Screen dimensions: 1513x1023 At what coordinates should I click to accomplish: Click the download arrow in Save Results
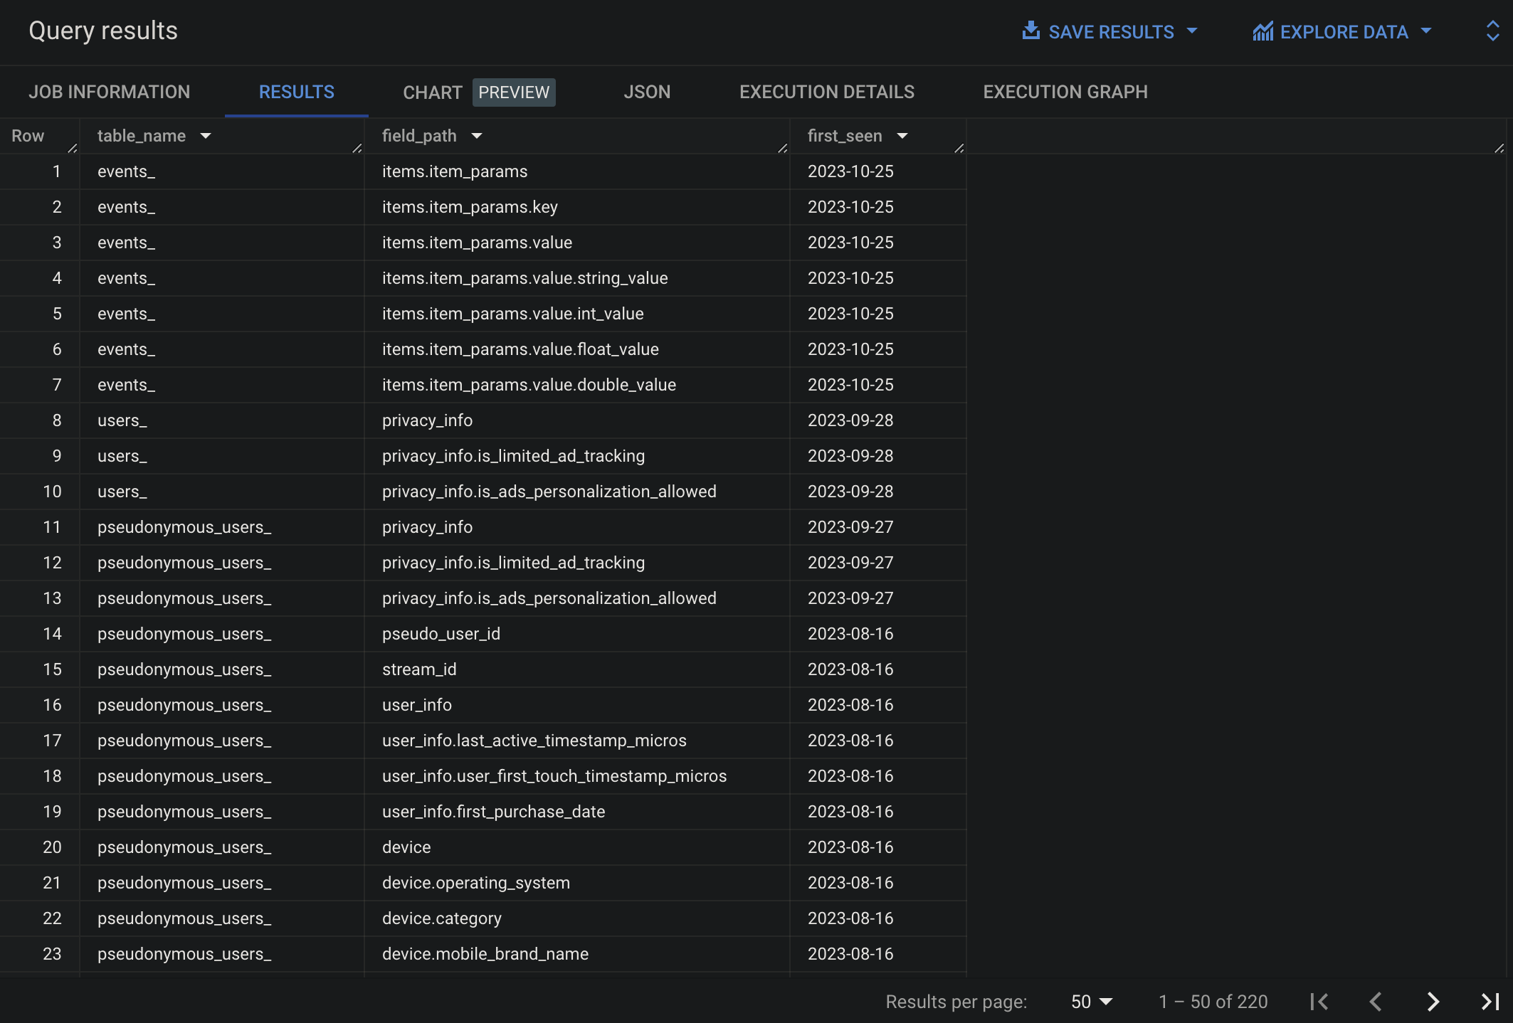pyautogui.click(x=1030, y=31)
